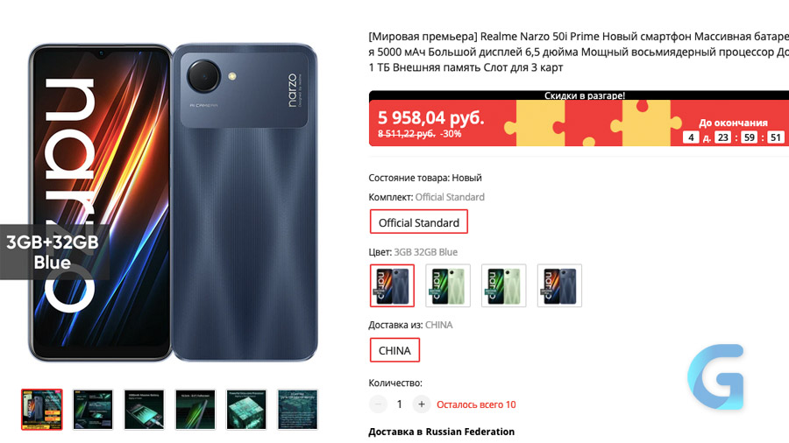
Task: Increase quantity with the plus button
Action: point(421,404)
